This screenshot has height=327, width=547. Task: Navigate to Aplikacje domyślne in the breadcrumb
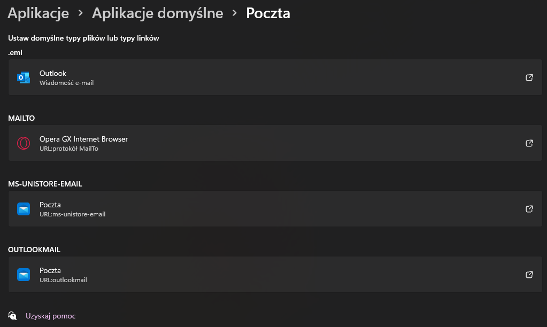click(157, 13)
